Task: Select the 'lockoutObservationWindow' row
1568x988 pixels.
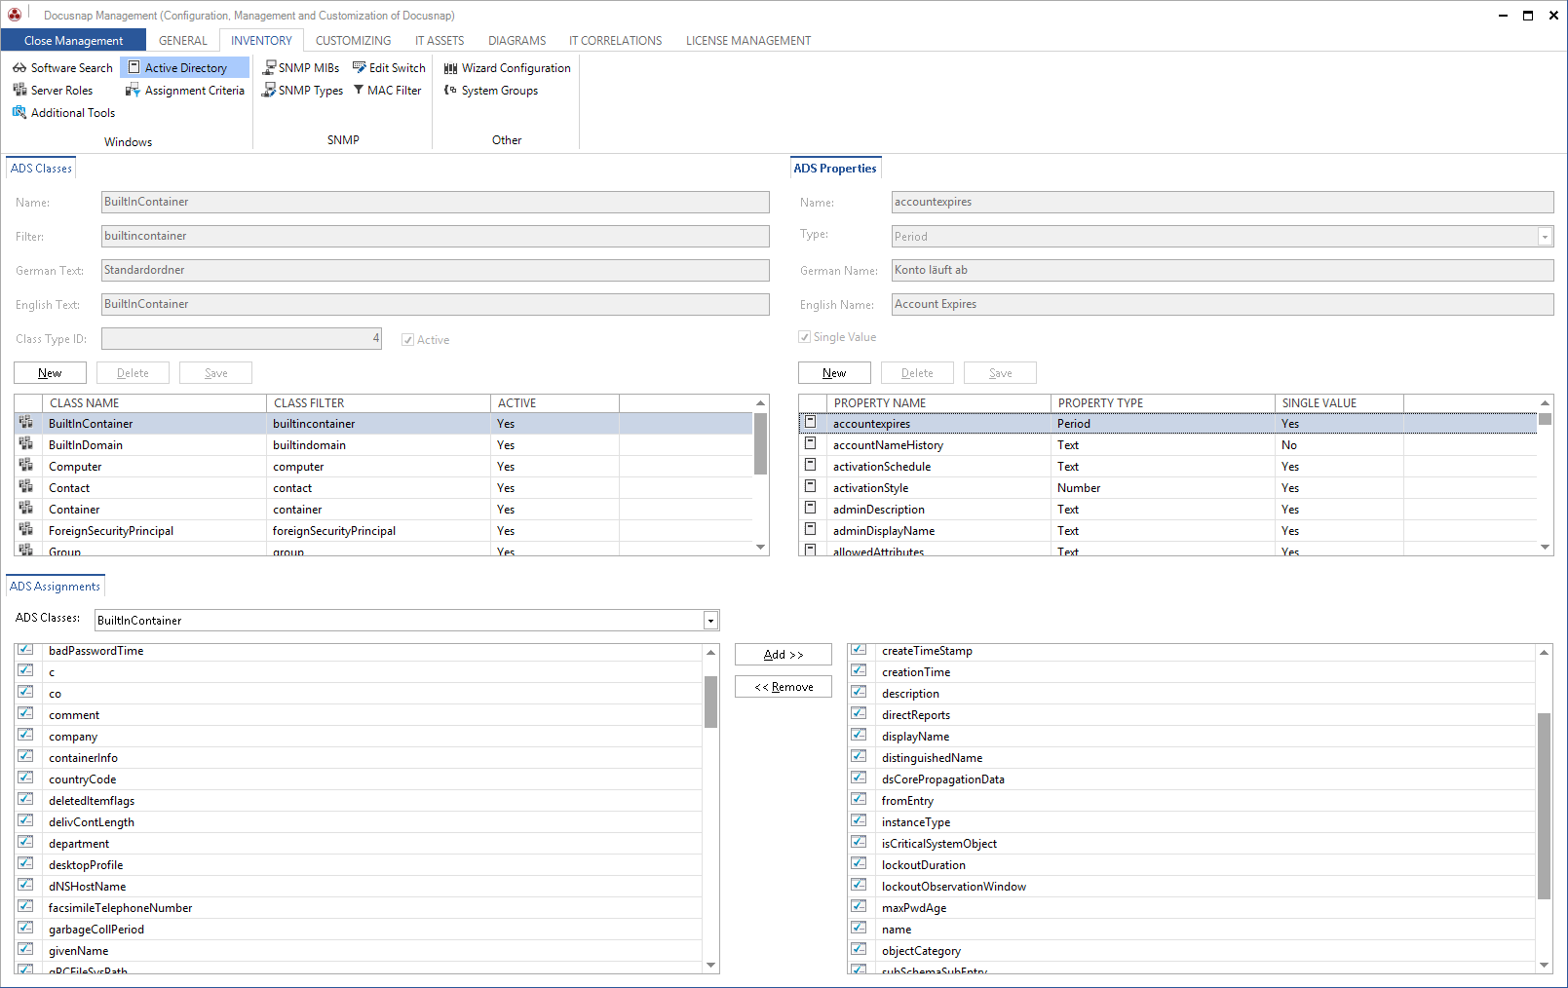Action: (x=1192, y=887)
